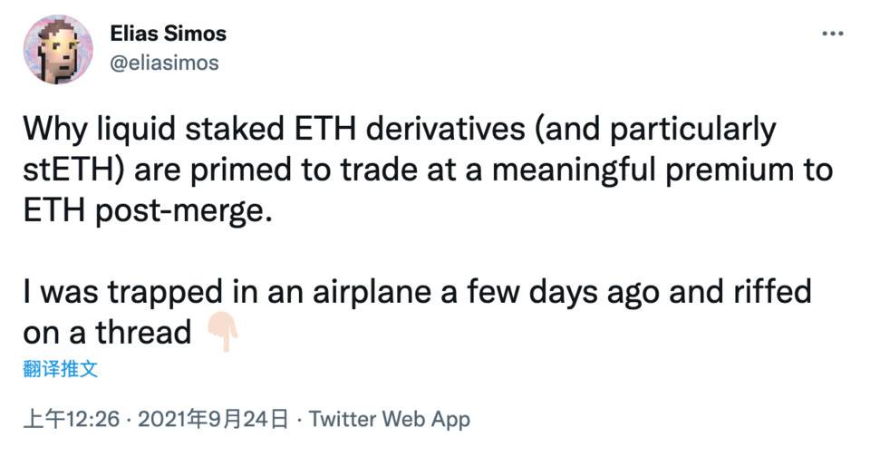Click the 翻译推文 translate tweet link
The width and height of the screenshot is (870, 457).
pos(61,369)
